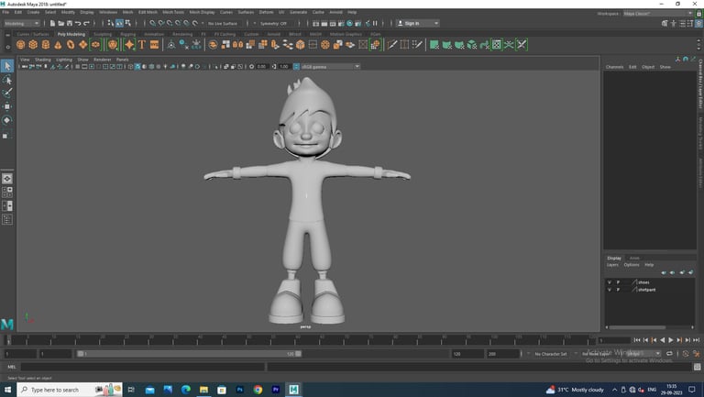Open the viewport Shading menu
Screen dimensions: 704x397
[43, 60]
